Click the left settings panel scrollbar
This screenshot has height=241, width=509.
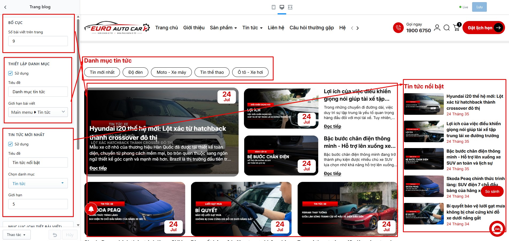(78, 84)
